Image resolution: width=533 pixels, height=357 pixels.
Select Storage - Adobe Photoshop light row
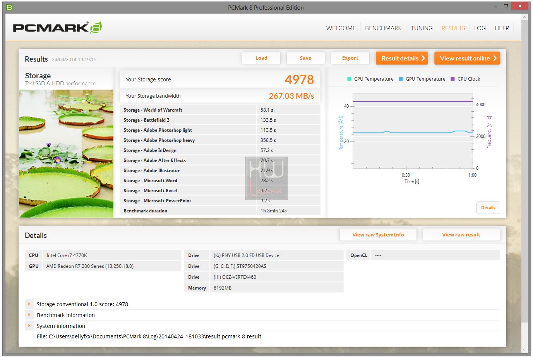[220, 130]
